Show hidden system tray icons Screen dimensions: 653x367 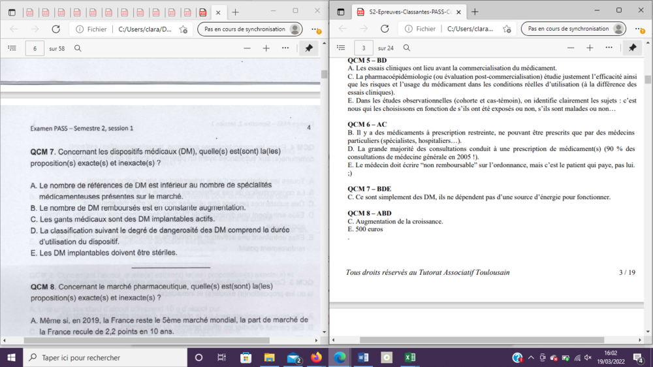pyautogui.click(x=531, y=358)
